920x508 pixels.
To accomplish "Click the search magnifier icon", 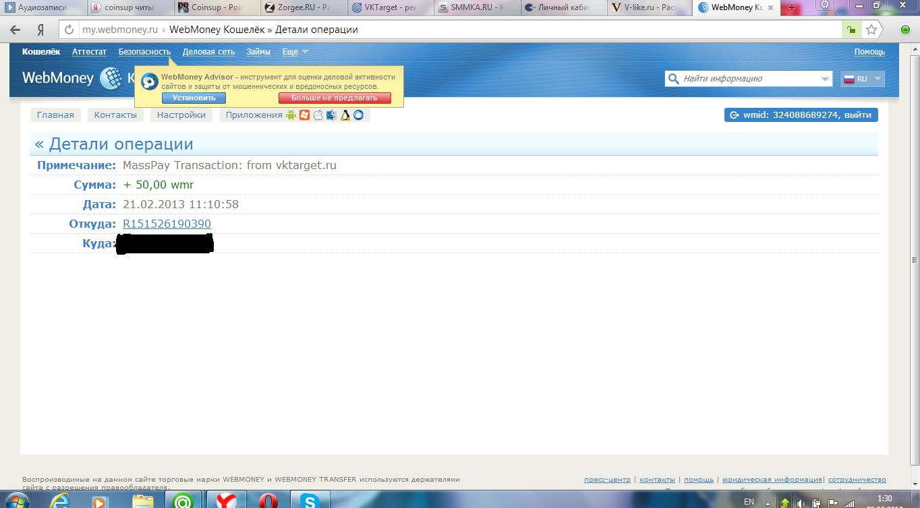I will (x=673, y=79).
